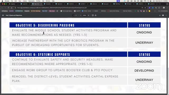Open the PDF viewer more actions menu
This screenshot has width=169, height=95.
tap(166, 15)
